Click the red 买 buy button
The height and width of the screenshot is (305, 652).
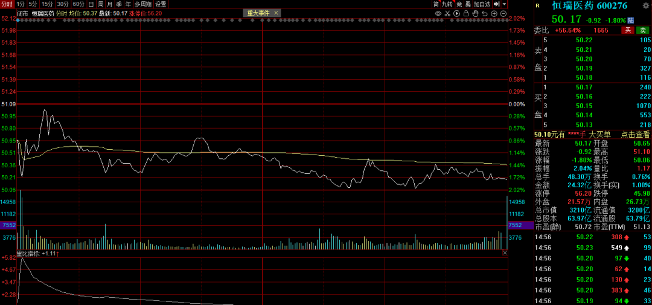point(627,30)
